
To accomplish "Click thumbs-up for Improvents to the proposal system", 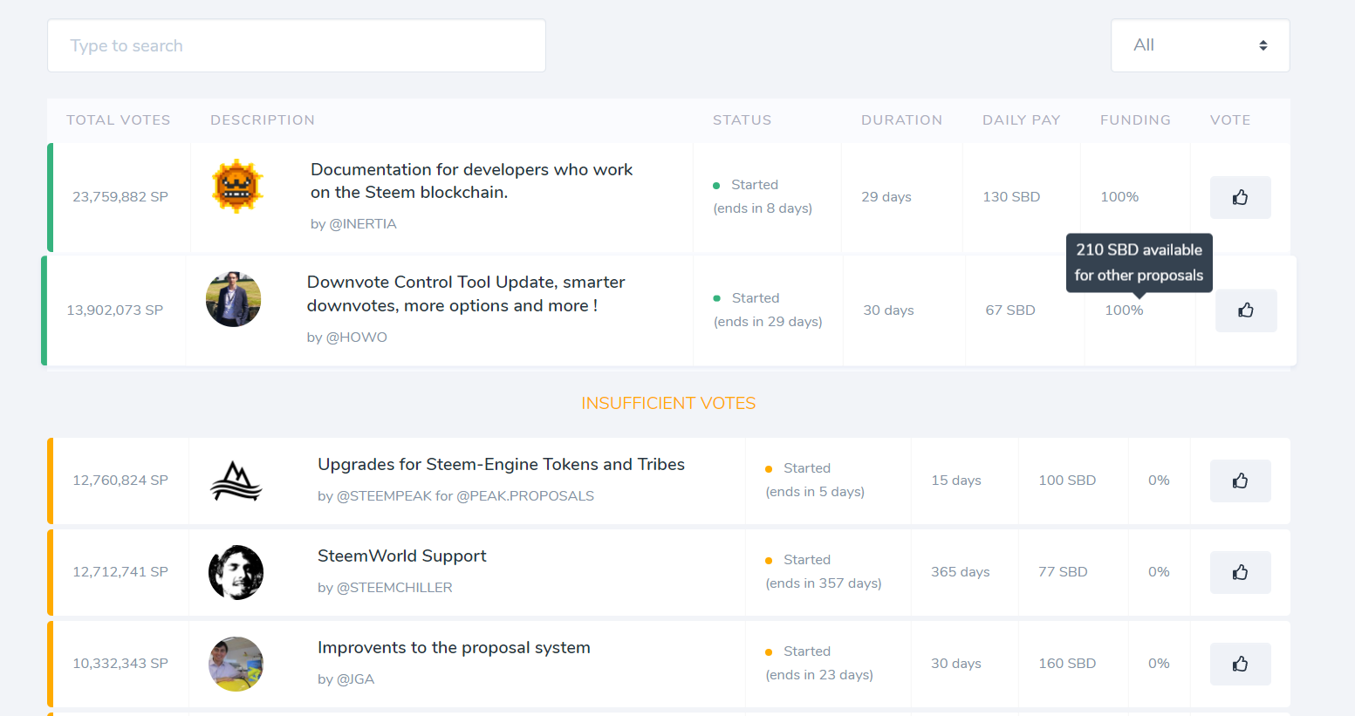I will click(x=1240, y=664).
